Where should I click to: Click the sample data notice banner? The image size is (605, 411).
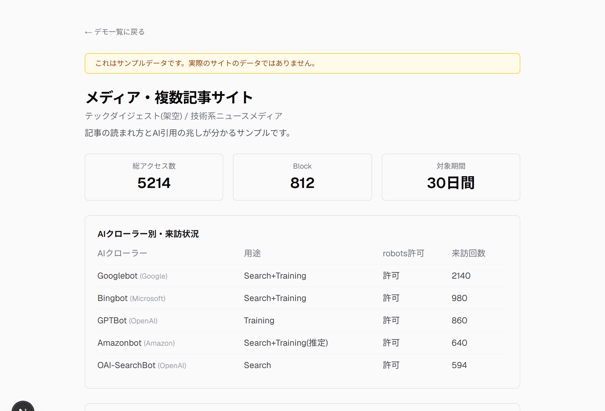tap(302, 63)
